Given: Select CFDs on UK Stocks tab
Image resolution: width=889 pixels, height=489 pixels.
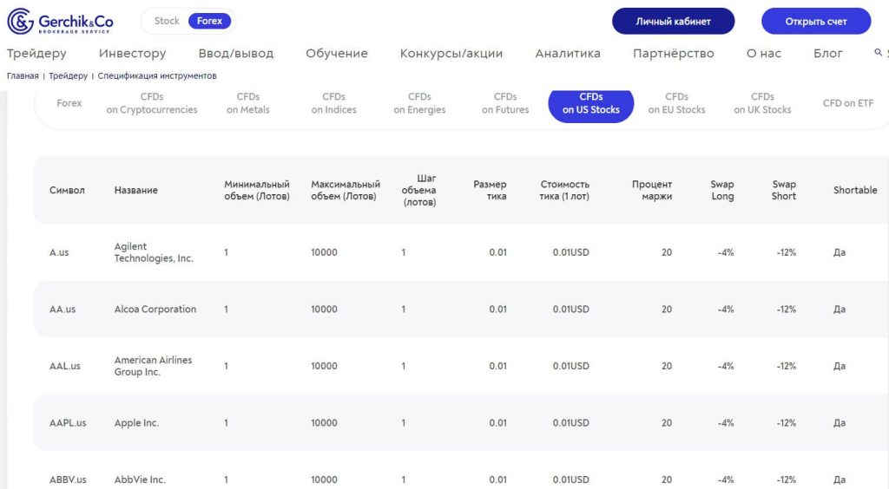Looking at the screenshot, I should 762,103.
